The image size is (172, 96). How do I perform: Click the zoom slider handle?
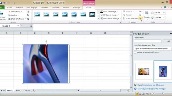coord(163,94)
